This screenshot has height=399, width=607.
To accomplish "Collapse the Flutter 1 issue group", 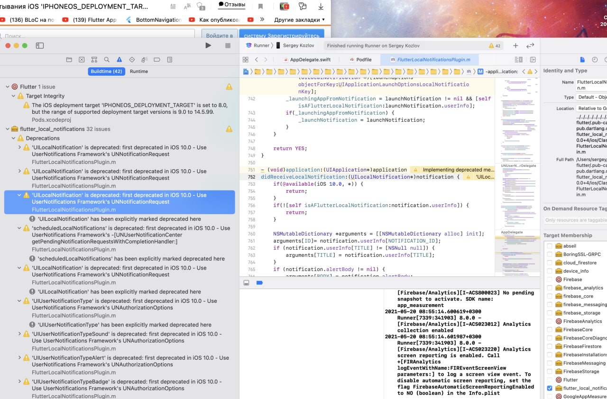I will (7, 87).
